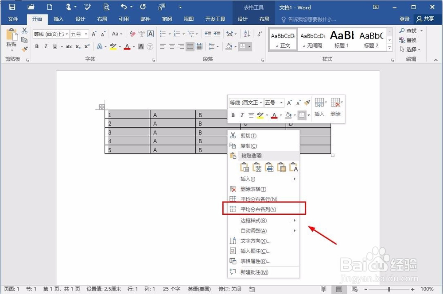The height and width of the screenshot is (294, 443).
Task: Click the Superscript x2 icon
Action: 87,46
